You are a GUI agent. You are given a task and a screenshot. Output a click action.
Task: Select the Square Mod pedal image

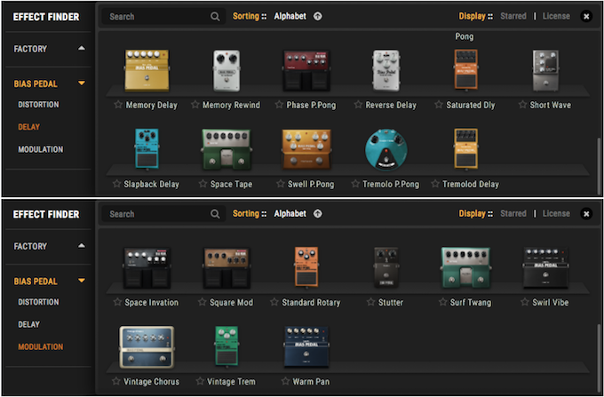[226, 268]
